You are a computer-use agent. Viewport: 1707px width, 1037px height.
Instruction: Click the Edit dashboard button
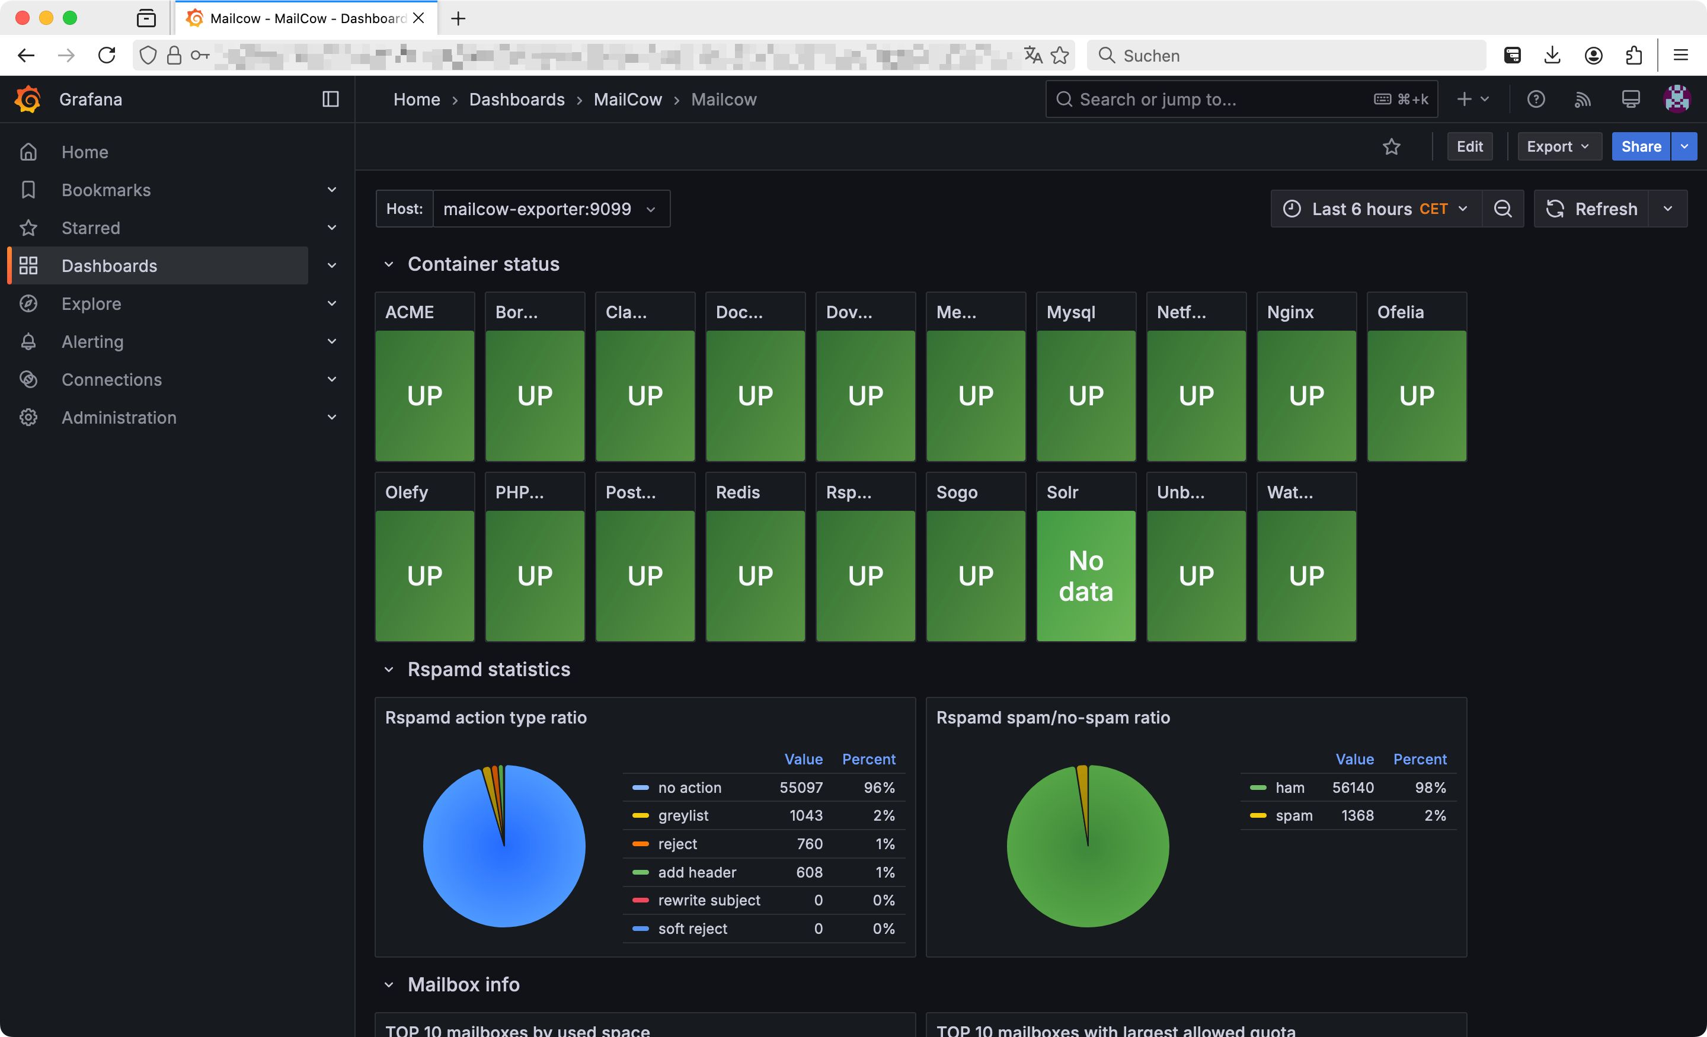click(1471, 146)
